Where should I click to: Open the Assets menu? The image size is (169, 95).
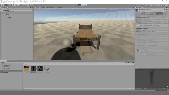coord(8,3)
